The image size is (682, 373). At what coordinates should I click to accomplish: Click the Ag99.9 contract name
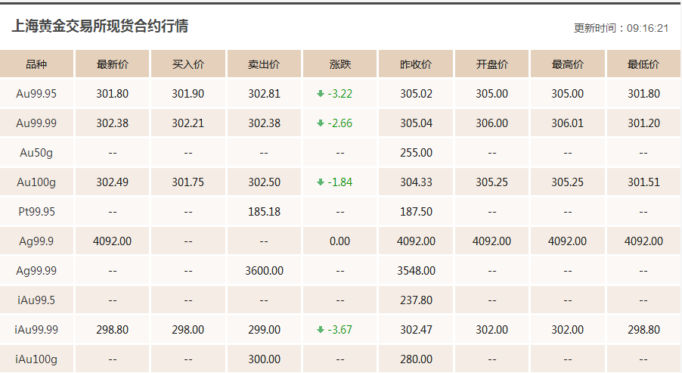pos(36,241)
